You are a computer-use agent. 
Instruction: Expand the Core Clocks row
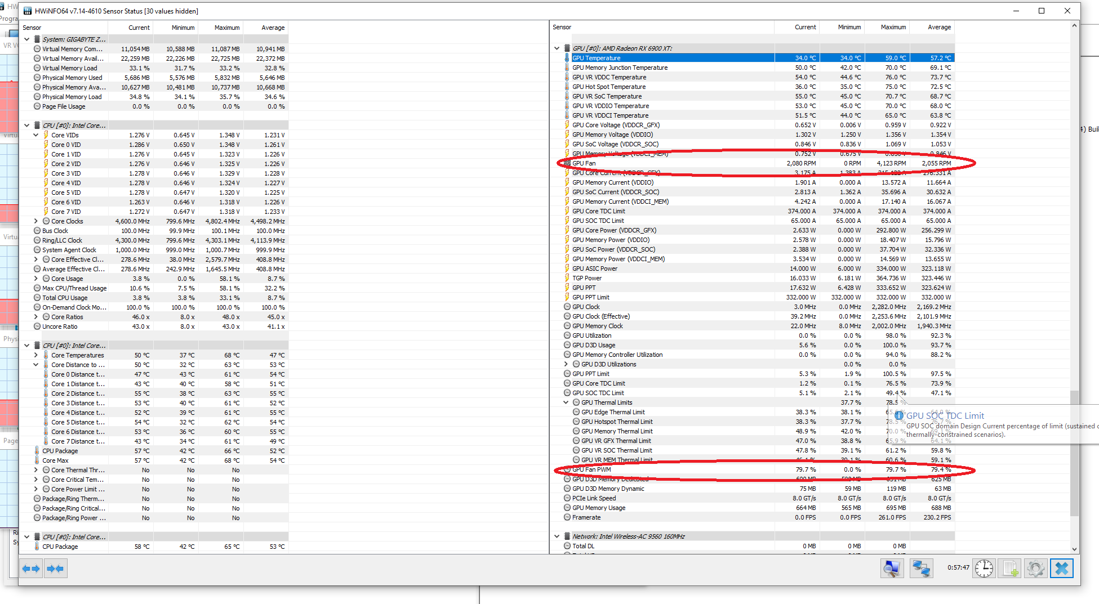36,221
